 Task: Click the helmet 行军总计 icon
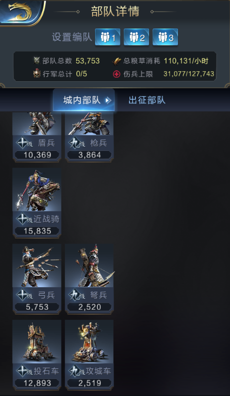tap(37, 74)
